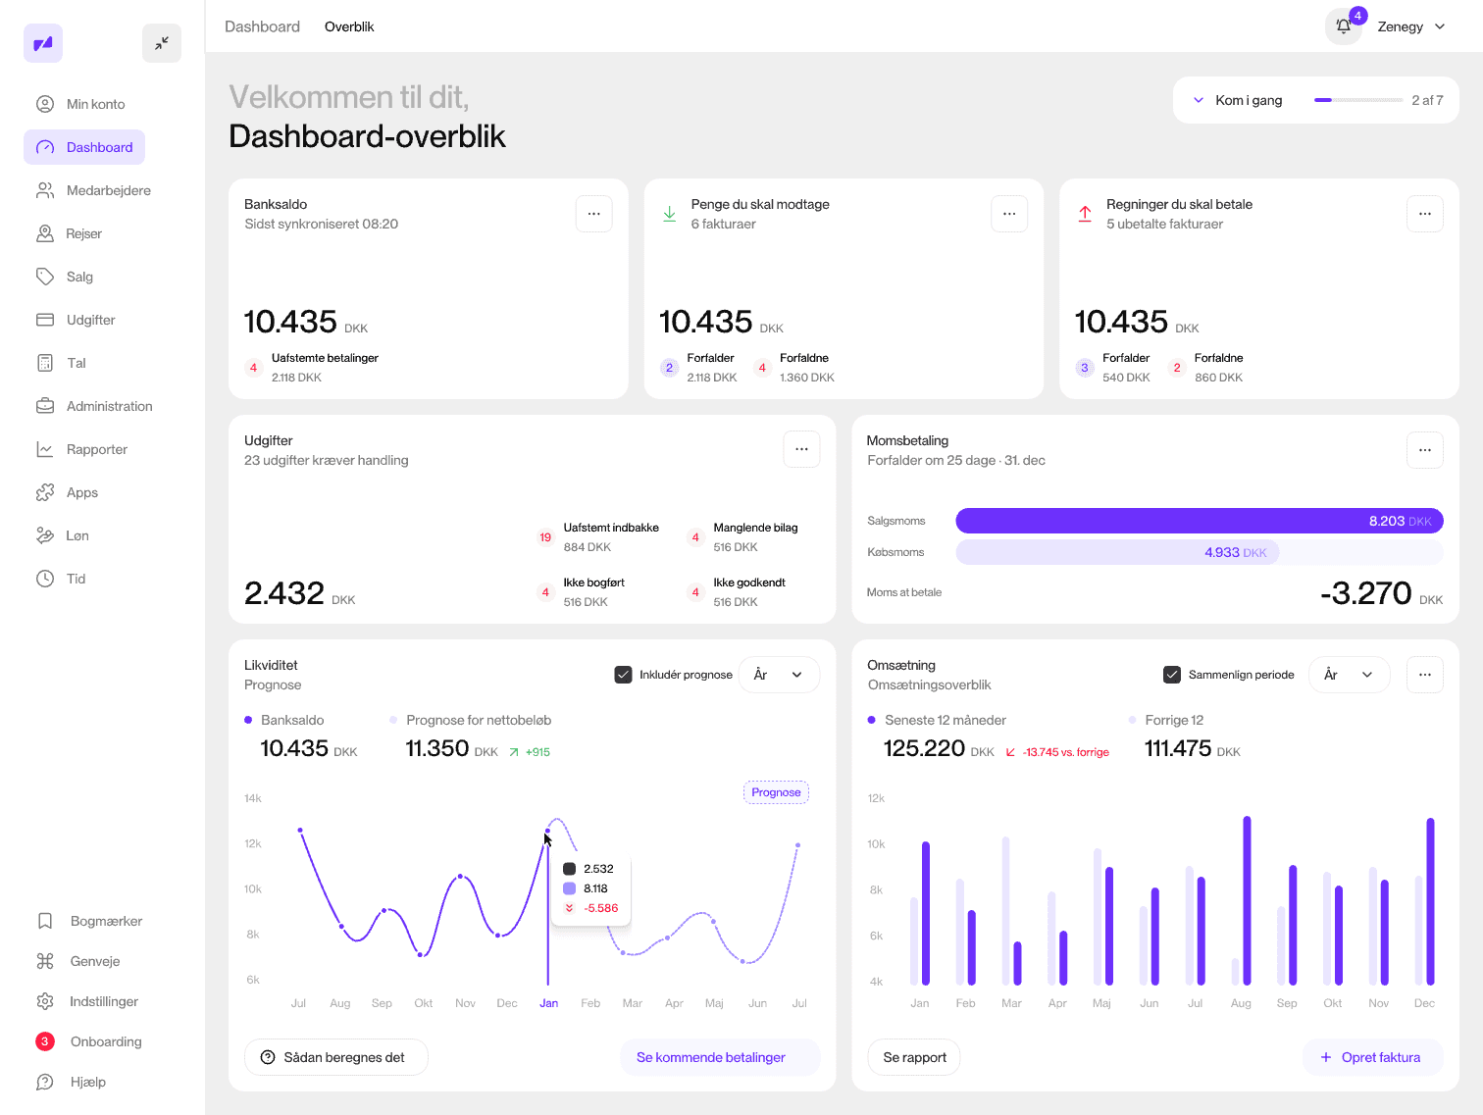Screen dimensions: 1483x1115
Task: Click the Bogmærker bookmark icon
Action: [45, 921]
